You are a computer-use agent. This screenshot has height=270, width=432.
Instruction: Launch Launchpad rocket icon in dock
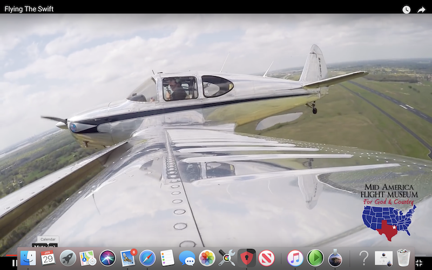coord(68,258)
